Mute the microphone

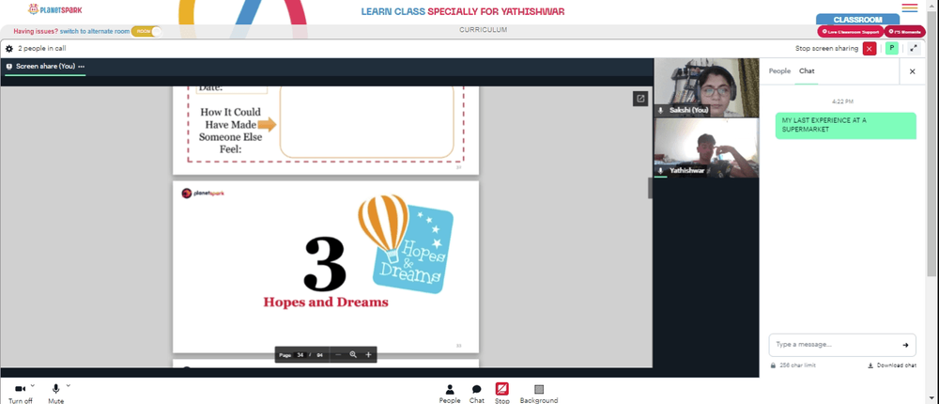tap(55, 394)
